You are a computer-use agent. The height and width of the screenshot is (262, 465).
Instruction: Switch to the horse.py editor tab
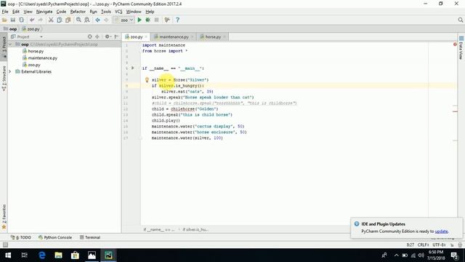pos(213,37)
